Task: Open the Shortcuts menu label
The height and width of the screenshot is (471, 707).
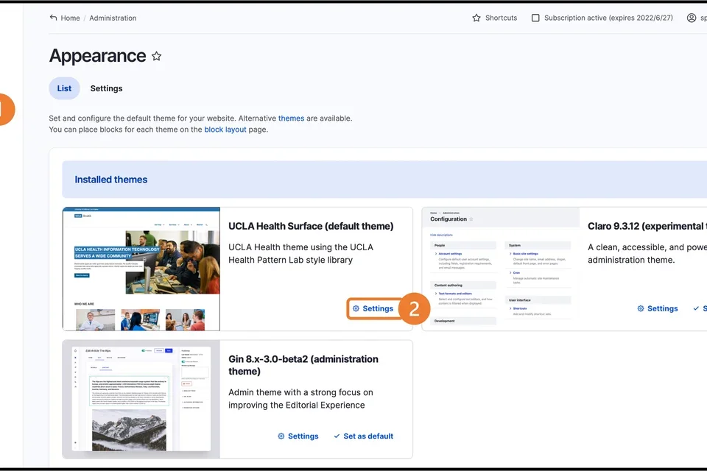Action: coord(501,18)
